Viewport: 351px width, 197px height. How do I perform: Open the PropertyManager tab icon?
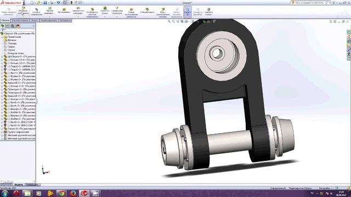[8, 26]
